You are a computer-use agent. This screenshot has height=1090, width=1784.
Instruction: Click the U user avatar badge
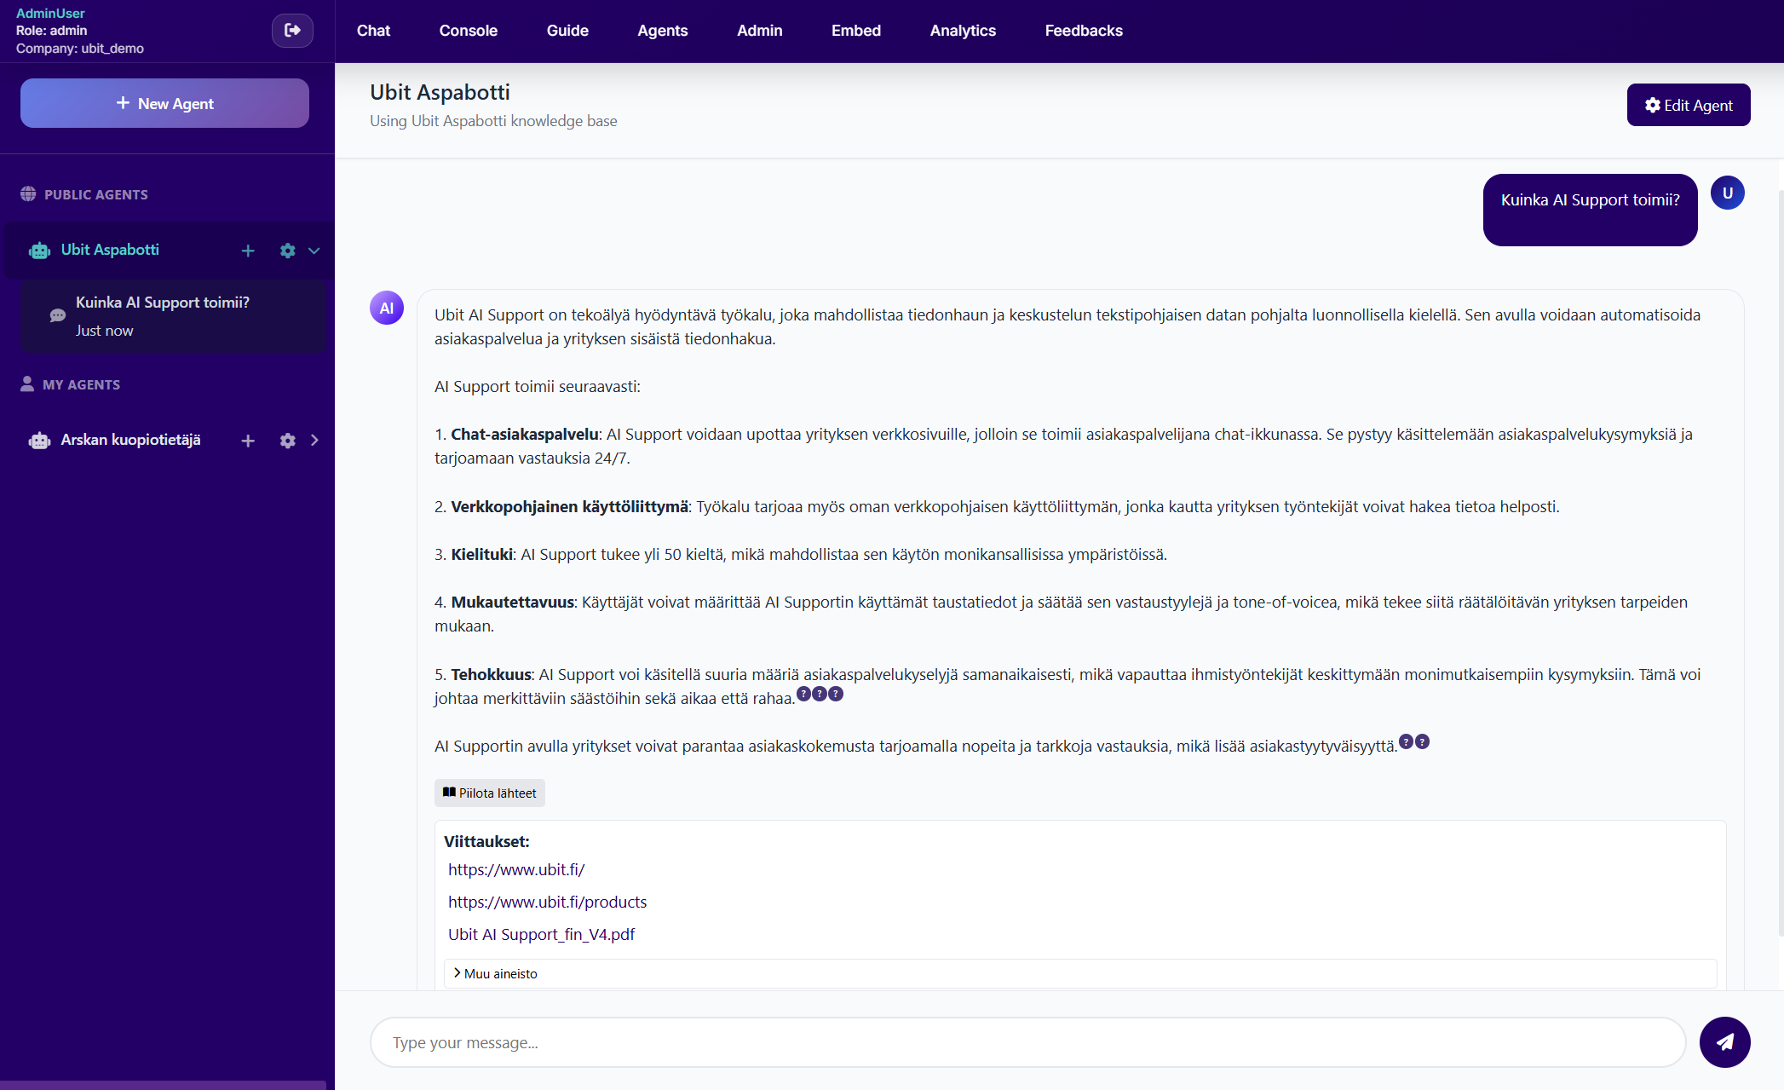coord(1728,193)
